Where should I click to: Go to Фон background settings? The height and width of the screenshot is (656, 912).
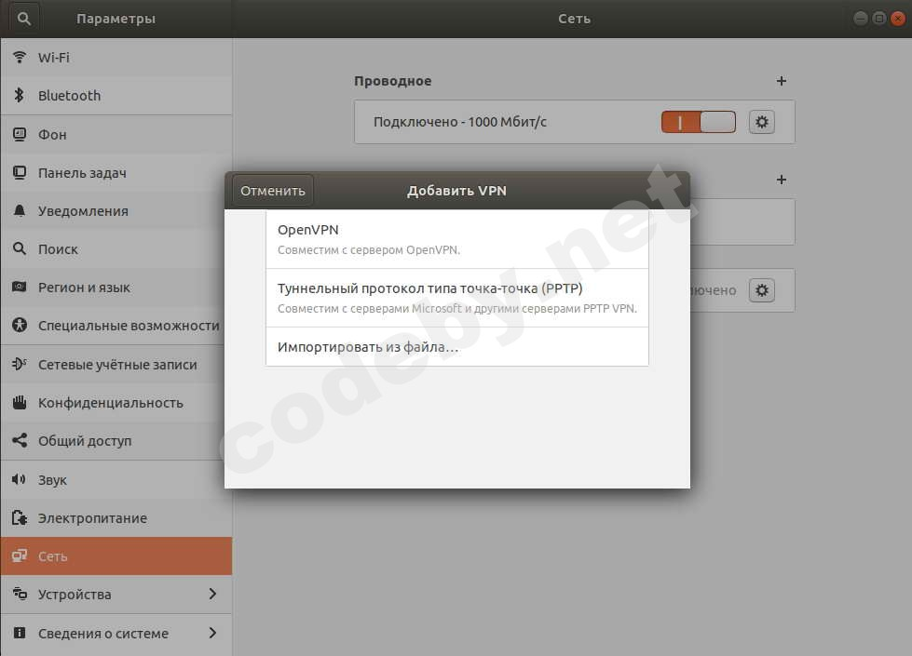116,134
